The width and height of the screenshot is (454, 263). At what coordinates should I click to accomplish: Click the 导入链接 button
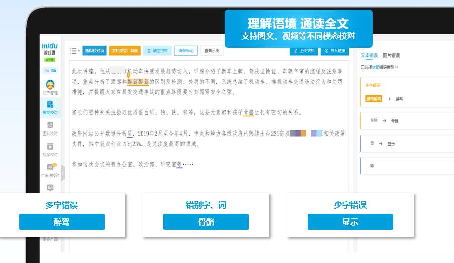point(334,51)
